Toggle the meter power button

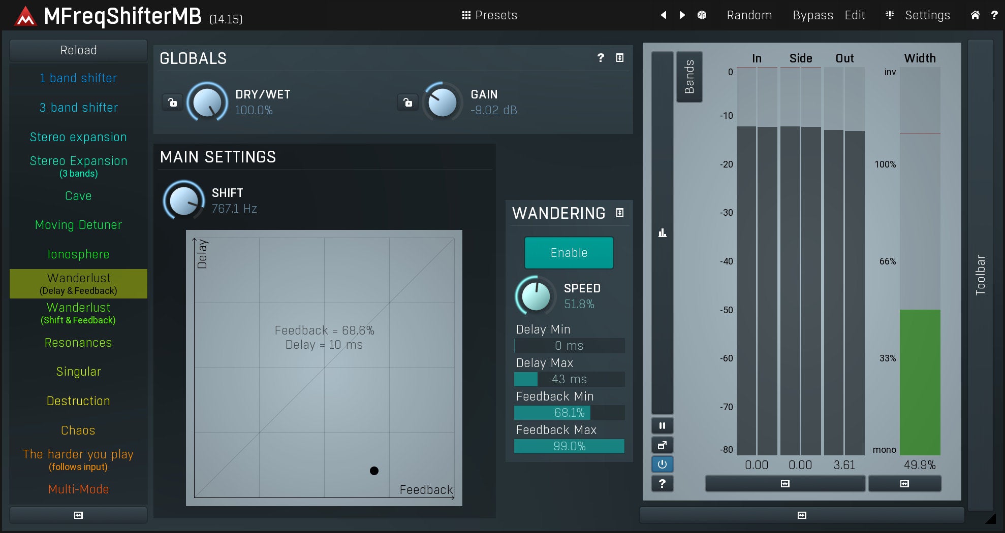[x=662, y=464]
